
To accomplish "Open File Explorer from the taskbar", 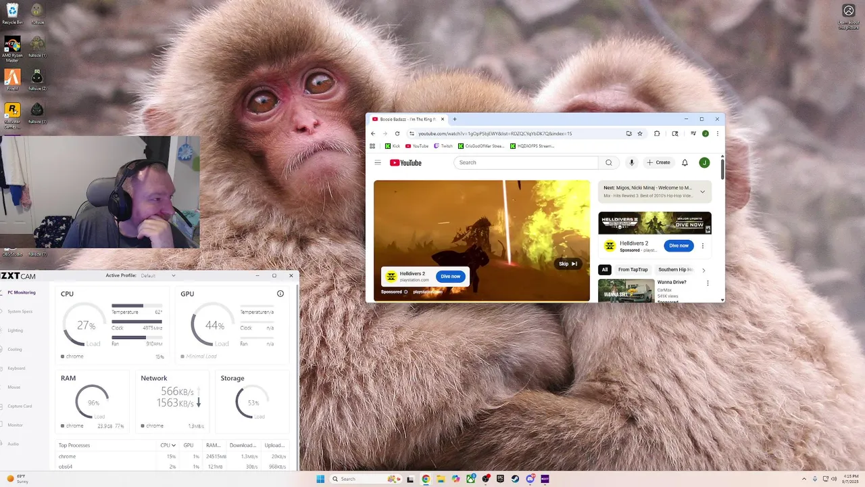I will coord(441,479).
